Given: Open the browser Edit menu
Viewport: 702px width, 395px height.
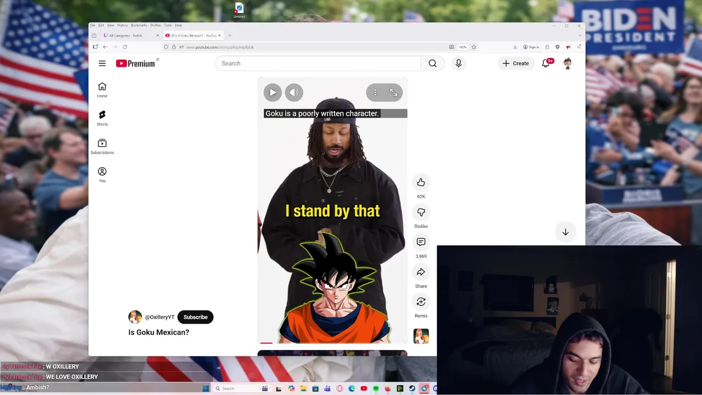Looking at the screenshot, I should coord(101,25).
